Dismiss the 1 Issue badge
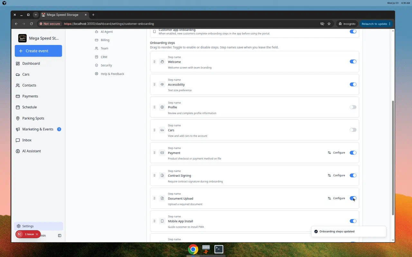The image size is (412, 257). [37, 235]
